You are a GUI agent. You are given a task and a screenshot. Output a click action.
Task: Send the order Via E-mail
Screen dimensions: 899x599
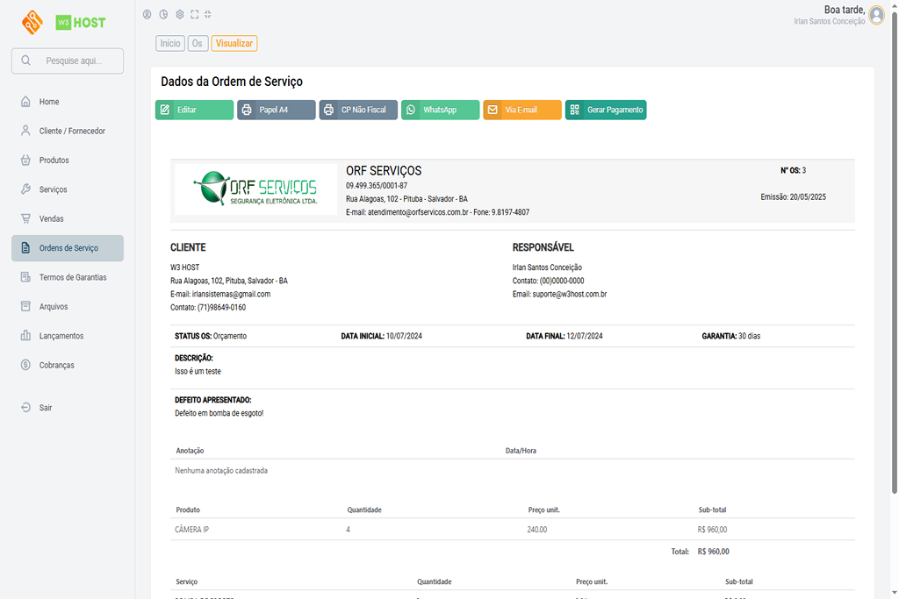coord(521,110)
